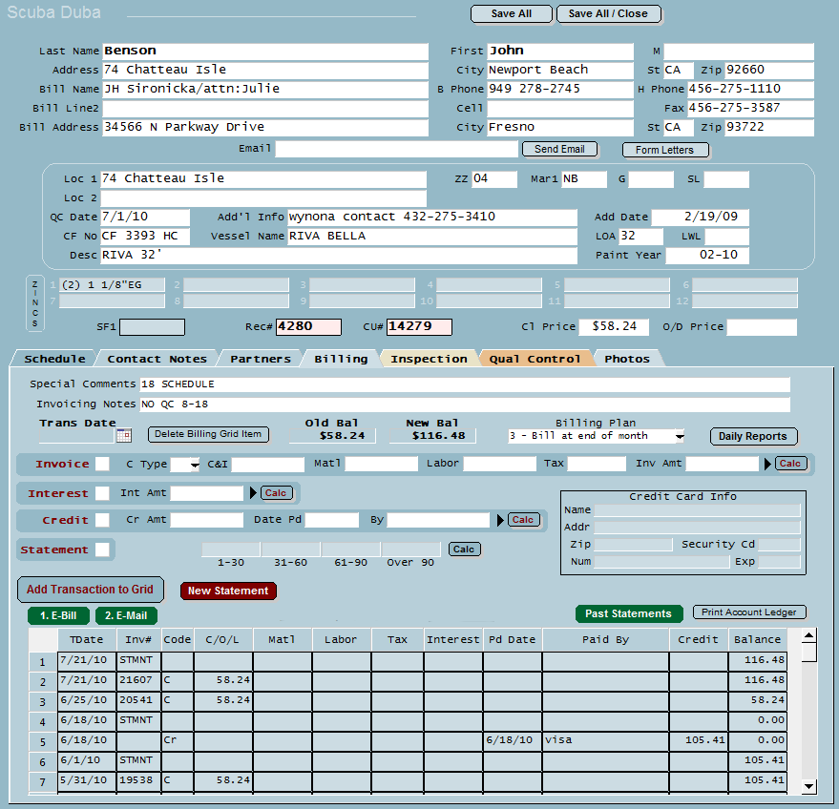Focus the Trans Date field
The height and width of the screenshot is (809, 839).
77,436
